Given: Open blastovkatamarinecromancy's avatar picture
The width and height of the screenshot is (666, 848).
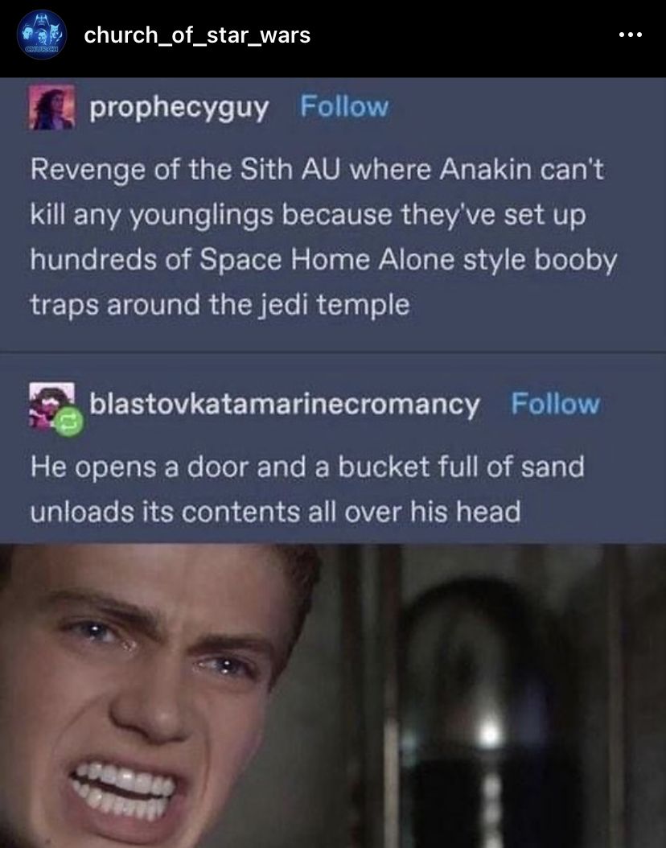Looking at the screenshot, I should (x=52, y=405).
